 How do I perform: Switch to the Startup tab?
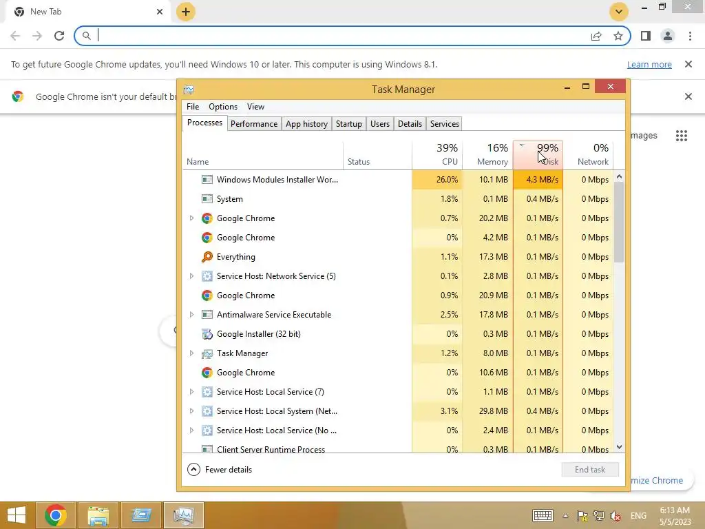click(x=349, y=124)
